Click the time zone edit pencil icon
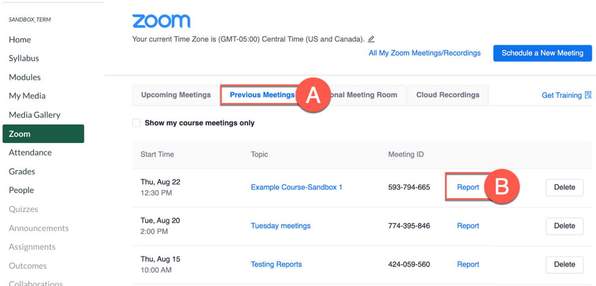Screen dimensions: 596x286 click(371, 39)
